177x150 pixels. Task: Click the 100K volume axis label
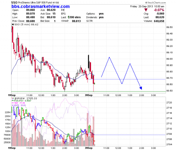tap(8, 131)
